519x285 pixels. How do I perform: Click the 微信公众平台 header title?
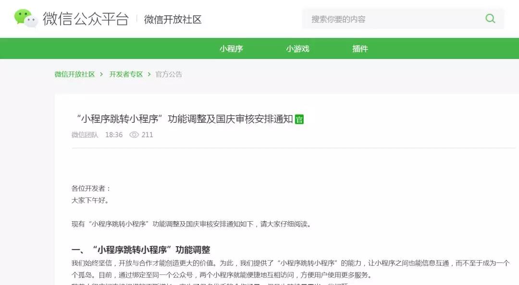coord(86,19)
